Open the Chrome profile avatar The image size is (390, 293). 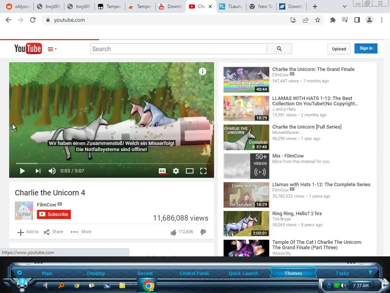(x=369, y=20)
